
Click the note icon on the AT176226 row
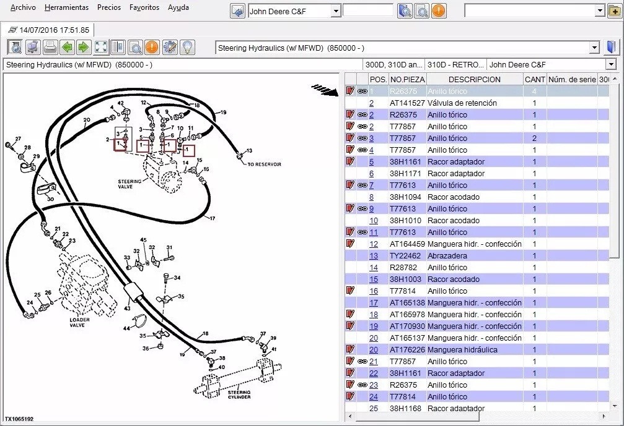350,350
